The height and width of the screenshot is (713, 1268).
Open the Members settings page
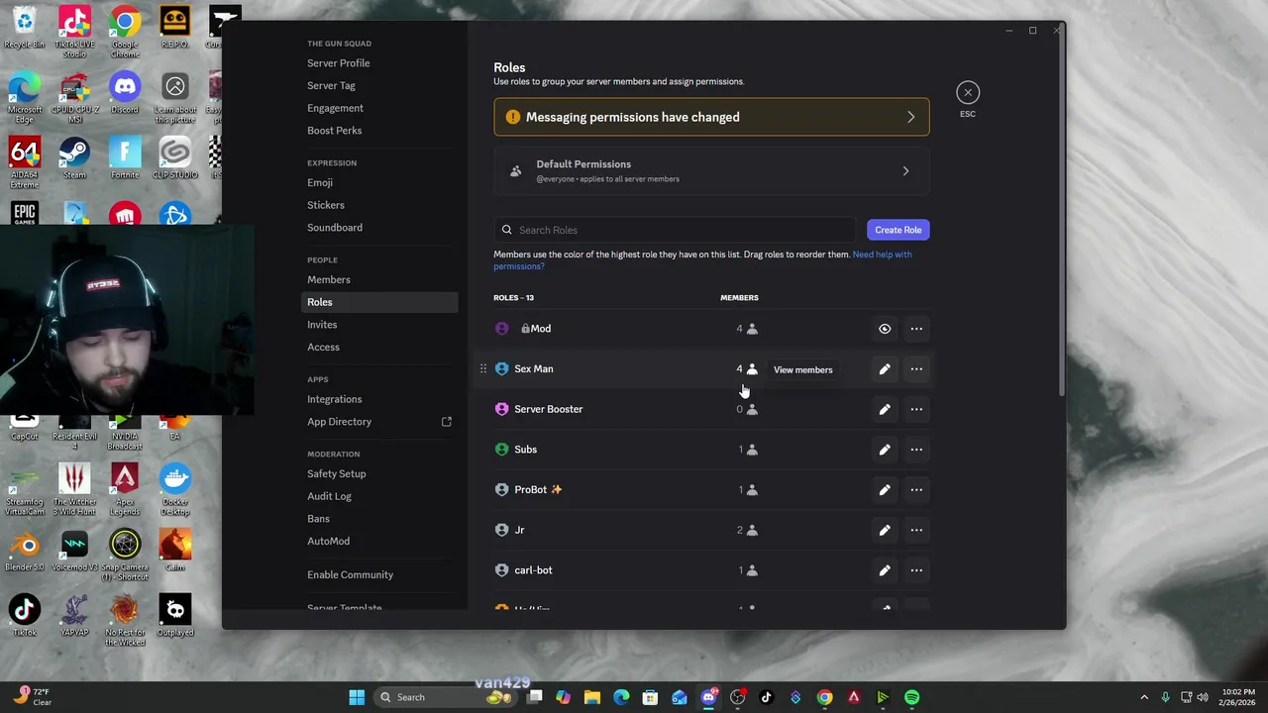[x=329, y=279]
